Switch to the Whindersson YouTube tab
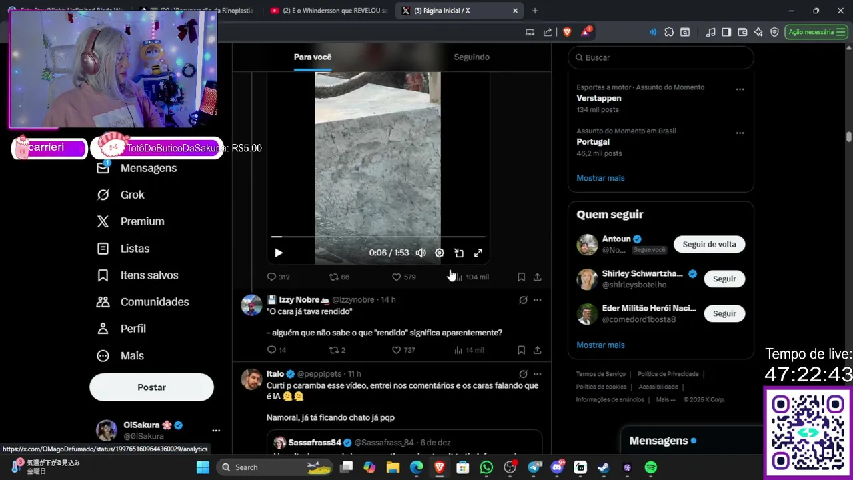The width and height of the screenshot is (853, 480). click(x=328, y=11)
